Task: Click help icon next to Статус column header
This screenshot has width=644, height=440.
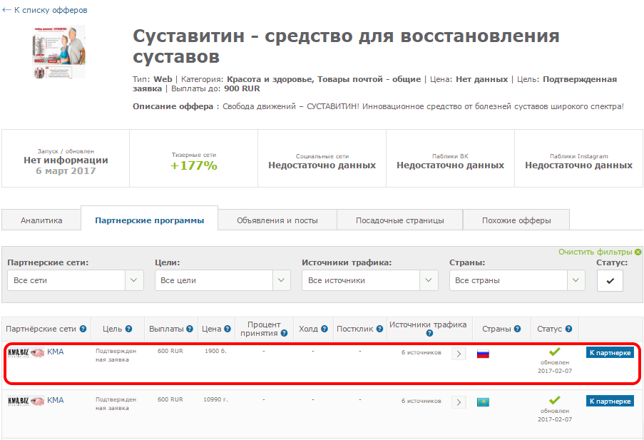Action: (568, 329)
